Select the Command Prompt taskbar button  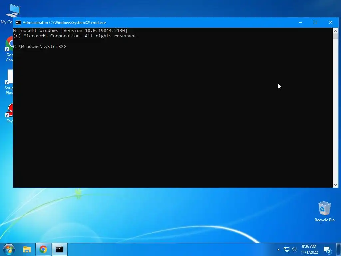pos(59,249)
